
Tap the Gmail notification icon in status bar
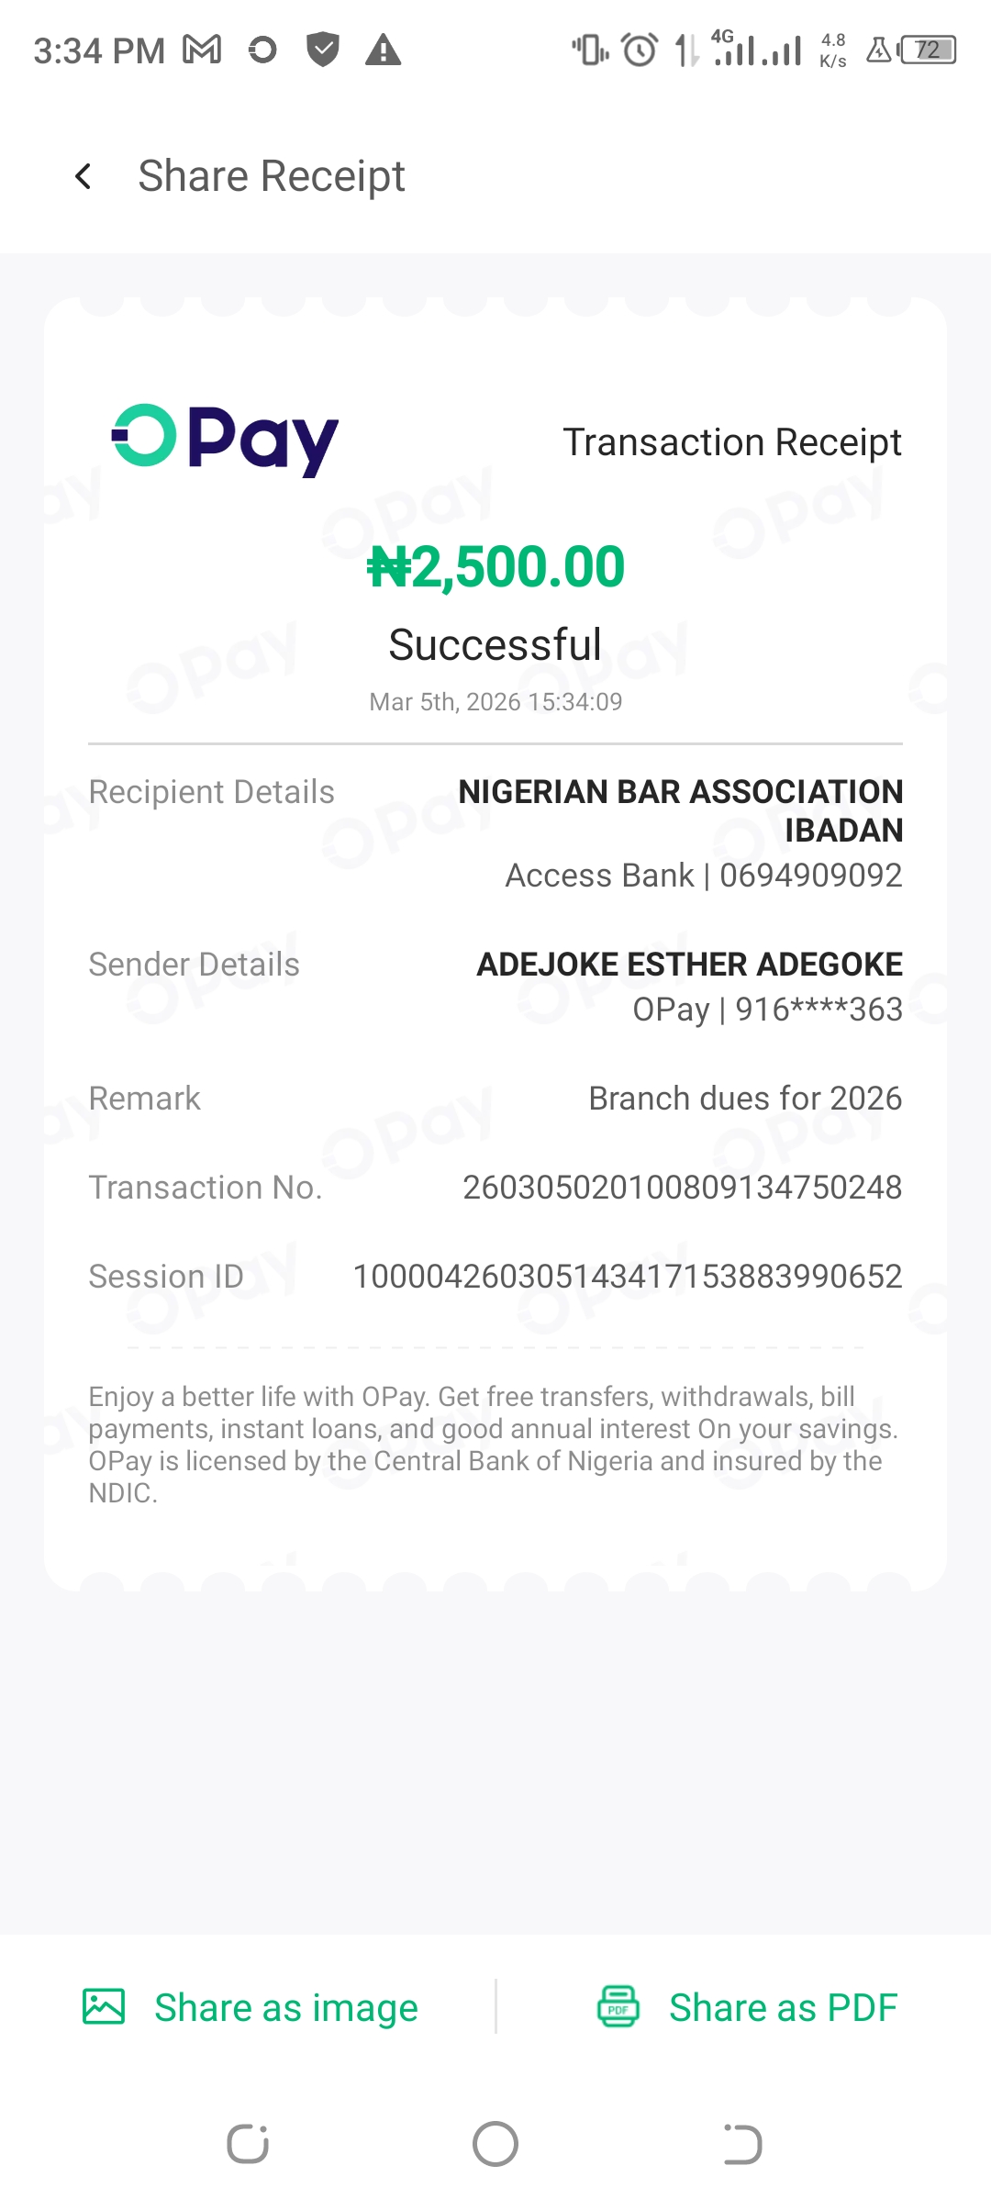pyautogui.click(x=202, y=50)
